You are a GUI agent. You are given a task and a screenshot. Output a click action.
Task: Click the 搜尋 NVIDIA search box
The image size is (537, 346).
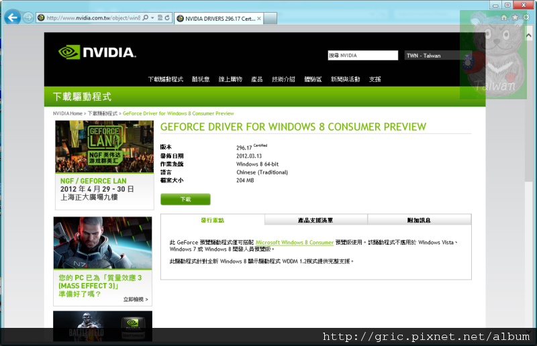[363, 56]
